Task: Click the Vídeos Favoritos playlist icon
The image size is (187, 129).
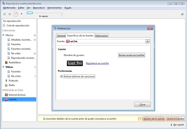Action: tap(8, 72)
